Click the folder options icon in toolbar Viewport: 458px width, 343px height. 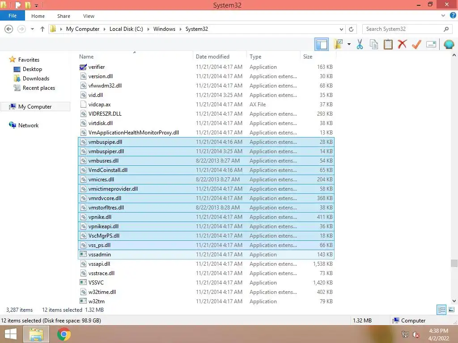(339, 44)
